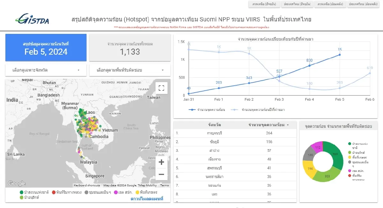Open the Terms link on the map

click(x=165, y=185)
